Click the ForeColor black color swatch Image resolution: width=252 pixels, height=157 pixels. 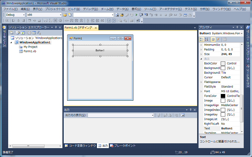223,96
